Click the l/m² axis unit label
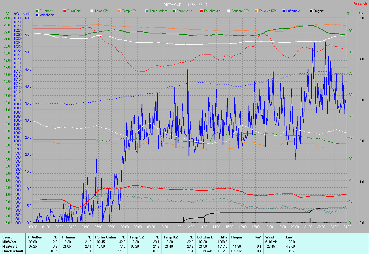 tap(360, 14)
